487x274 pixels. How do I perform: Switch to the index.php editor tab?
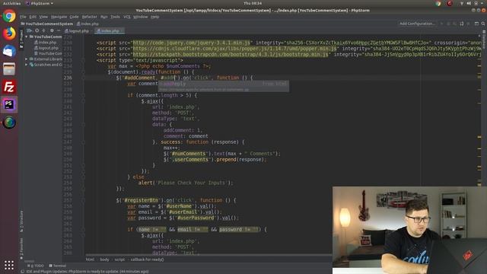(110, 31)
